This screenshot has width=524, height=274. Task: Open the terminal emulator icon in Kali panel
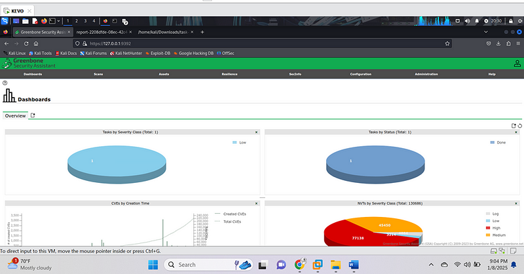52,21
